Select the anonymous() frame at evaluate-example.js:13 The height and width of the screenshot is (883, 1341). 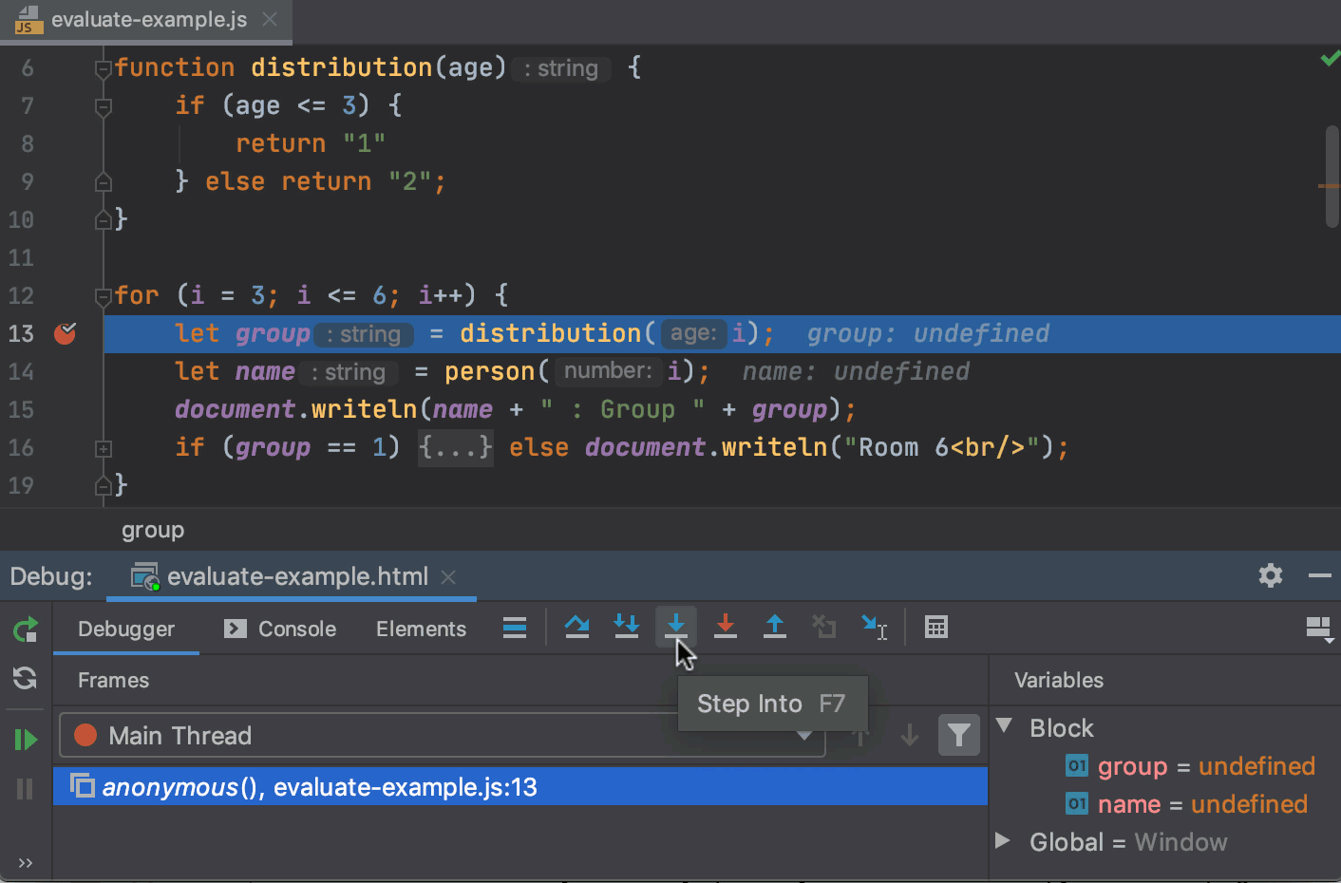[x=520, y=786]
